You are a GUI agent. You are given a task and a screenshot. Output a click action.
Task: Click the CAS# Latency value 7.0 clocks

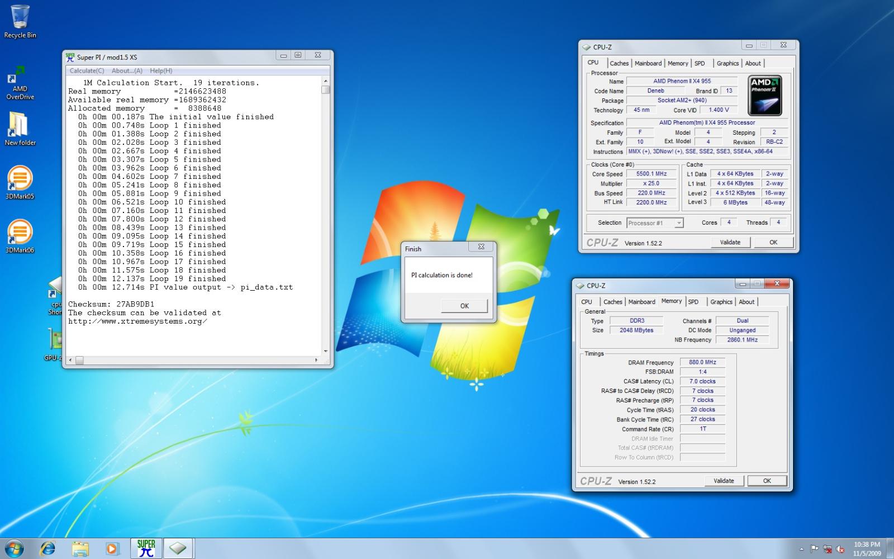pos(702,381)
